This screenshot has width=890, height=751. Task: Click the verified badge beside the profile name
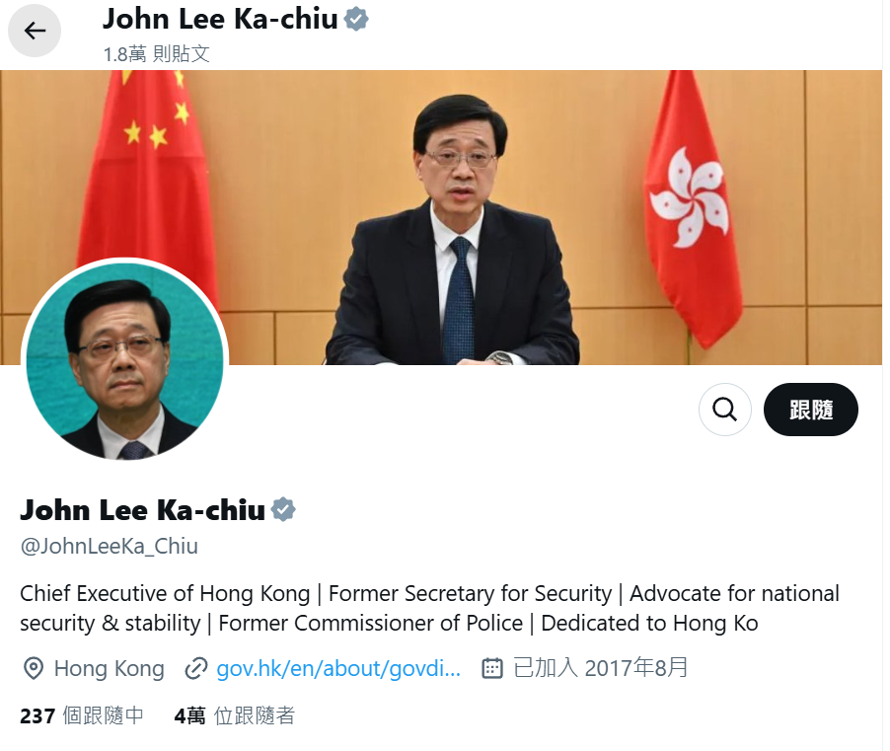coord(282,509)
